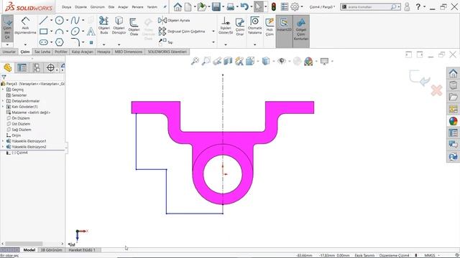This screenshot has width=460, height=258.
Task: Switch to the Sac Levha ribbon tab
Action: click(42, 52)
